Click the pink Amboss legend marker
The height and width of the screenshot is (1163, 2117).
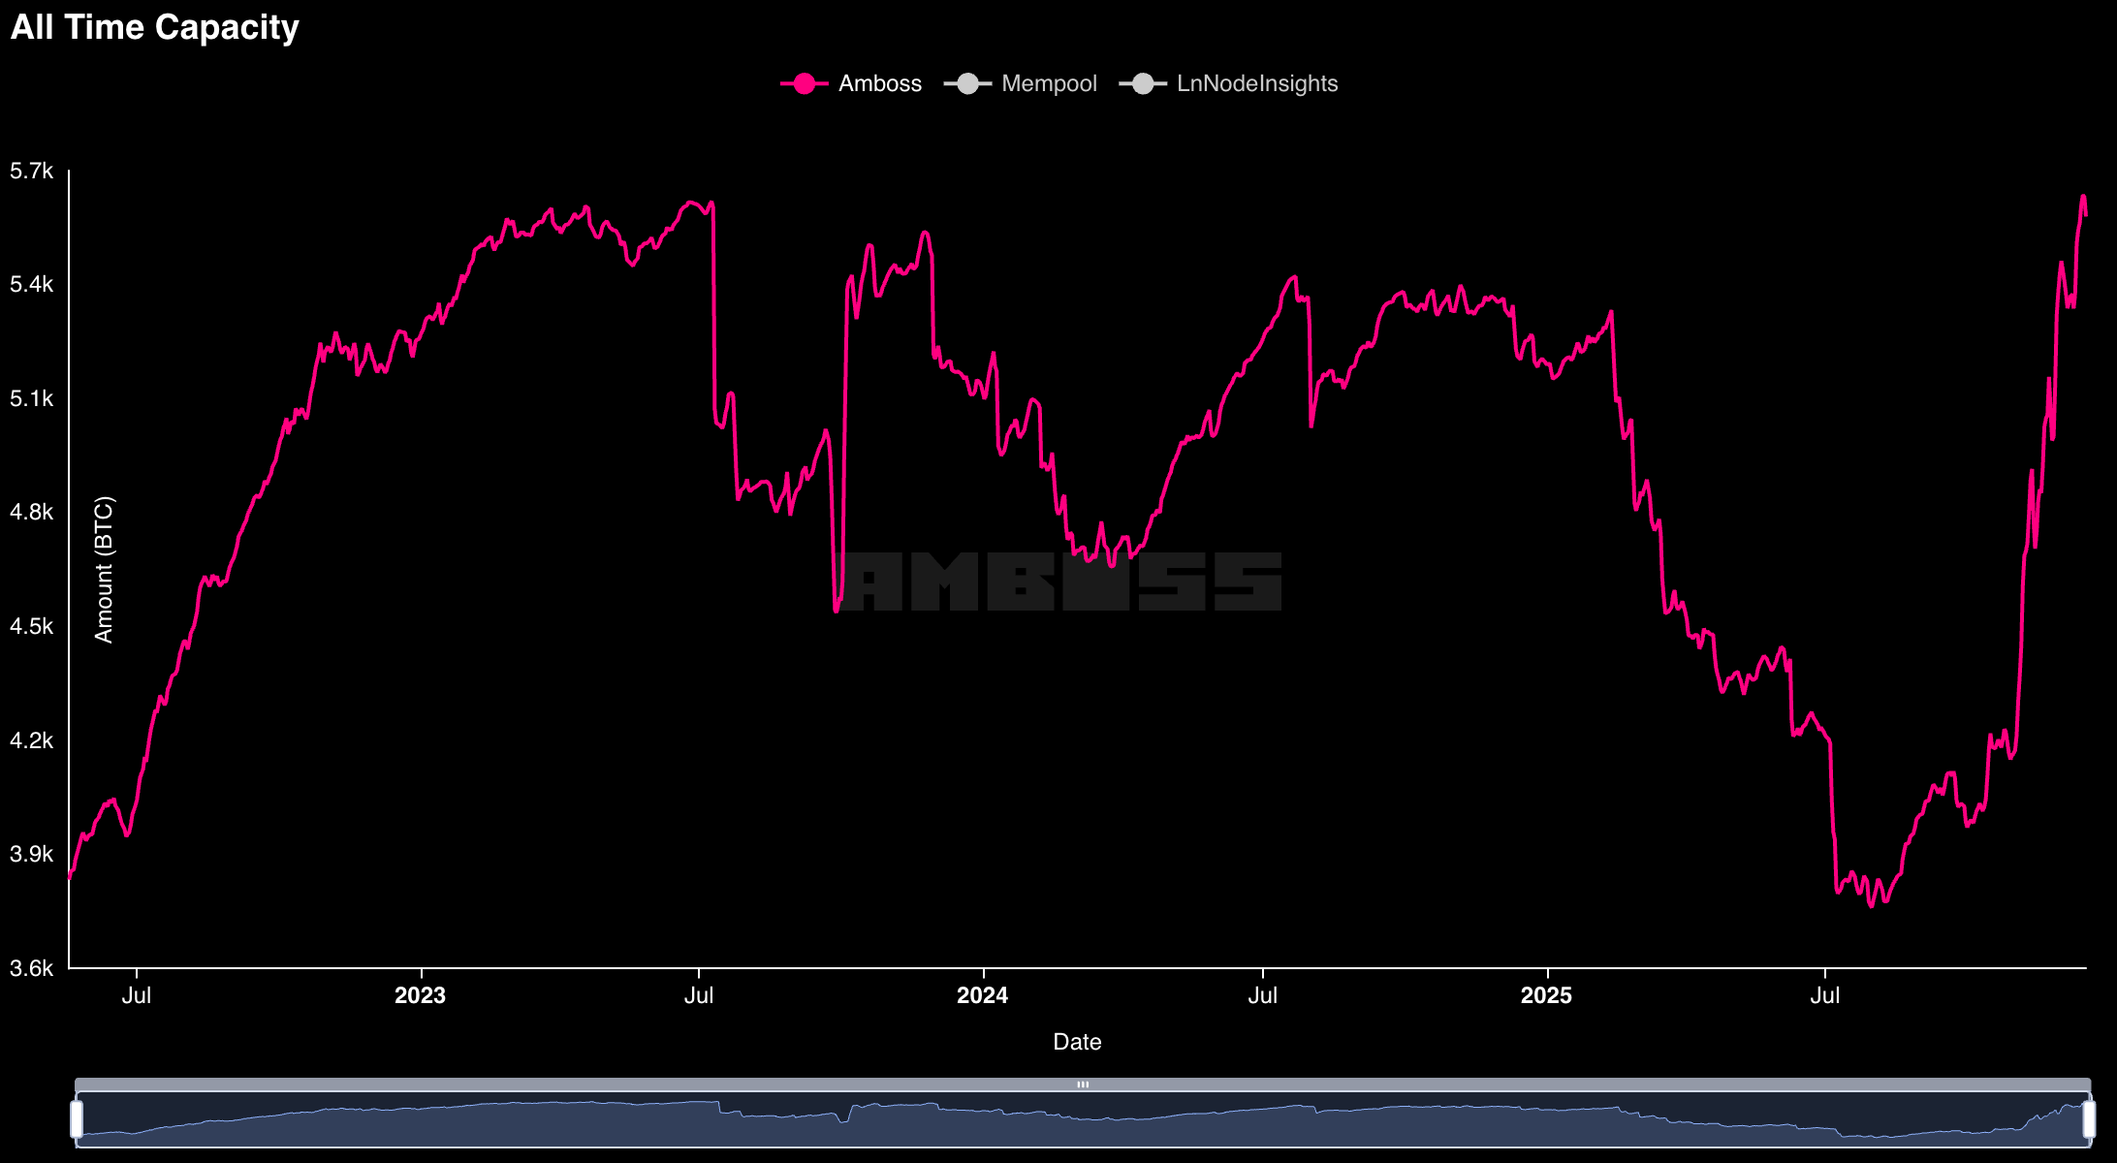tap(804, 84)
